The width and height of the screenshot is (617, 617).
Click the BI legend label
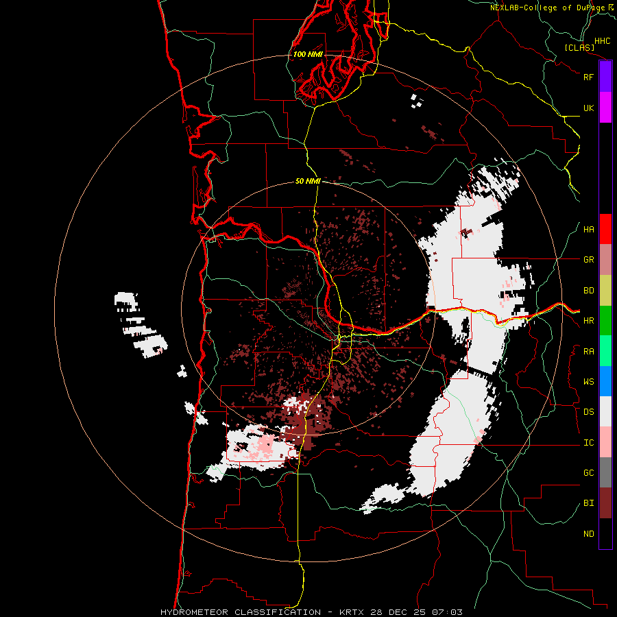point(589,503)
